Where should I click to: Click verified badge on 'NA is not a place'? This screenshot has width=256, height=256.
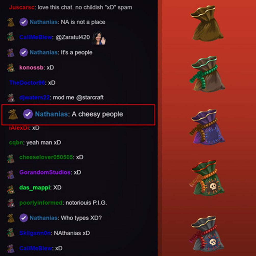click(23, 22)
